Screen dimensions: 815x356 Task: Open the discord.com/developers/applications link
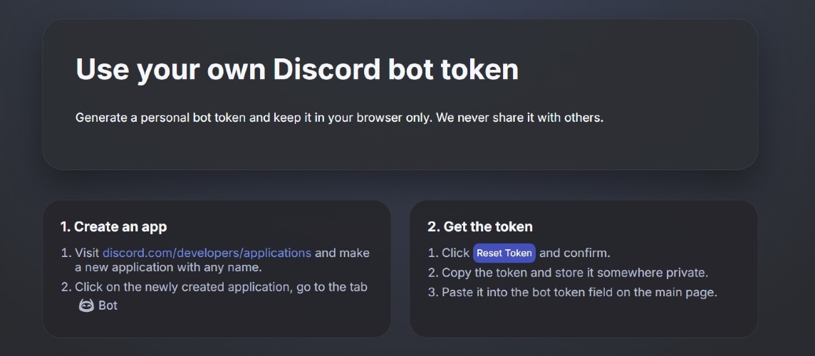coord(207,253)
